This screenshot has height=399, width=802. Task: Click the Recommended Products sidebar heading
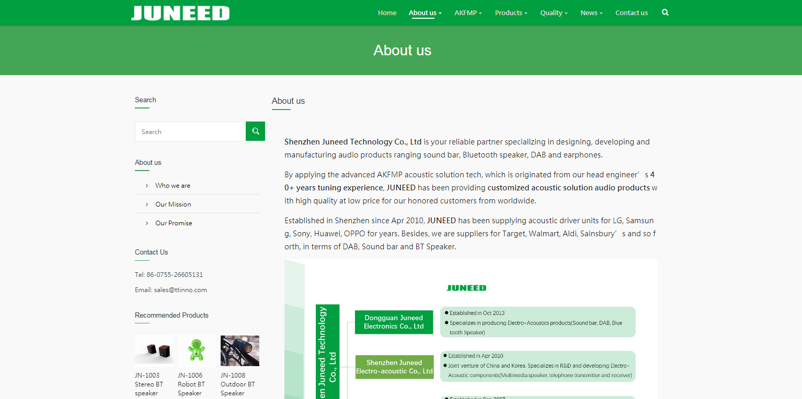tap(171, 316)
